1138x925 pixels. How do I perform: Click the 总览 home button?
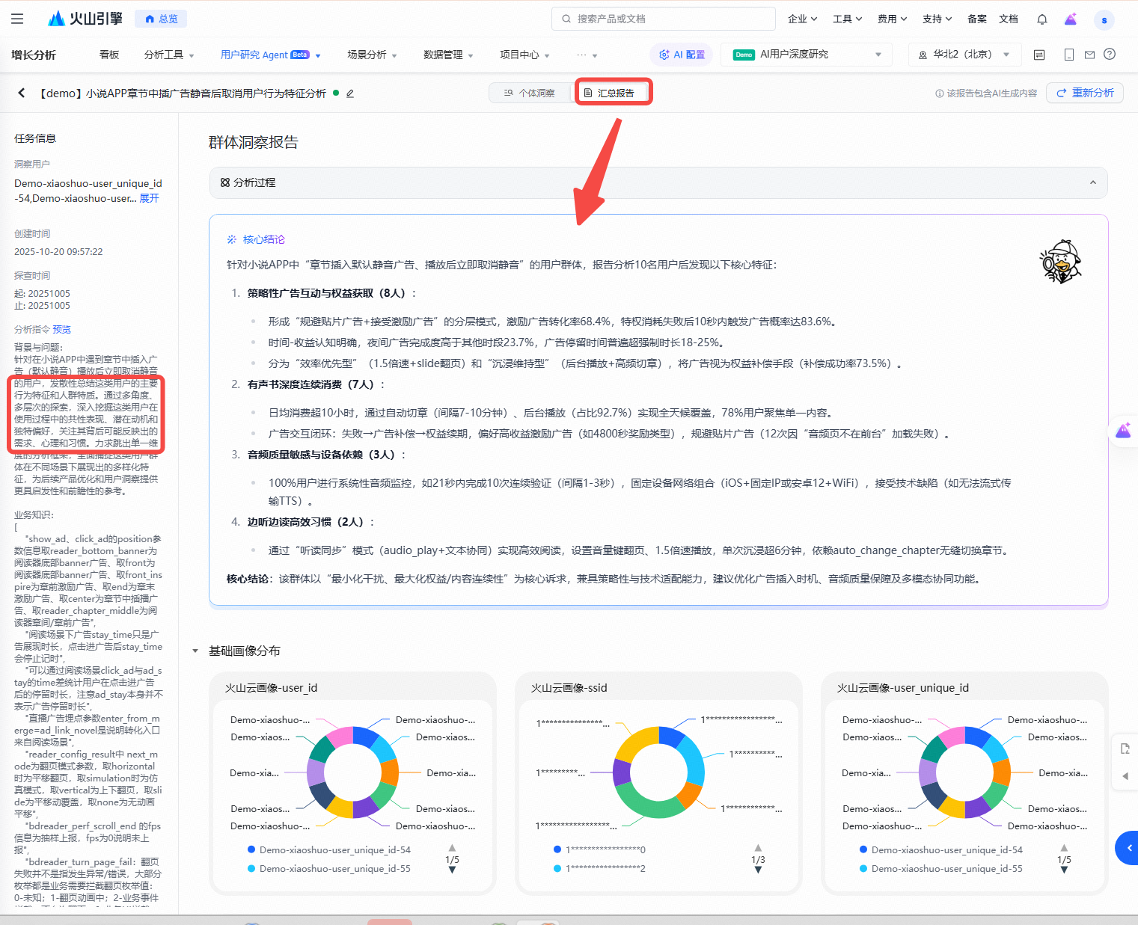click(x=161, y=19)
